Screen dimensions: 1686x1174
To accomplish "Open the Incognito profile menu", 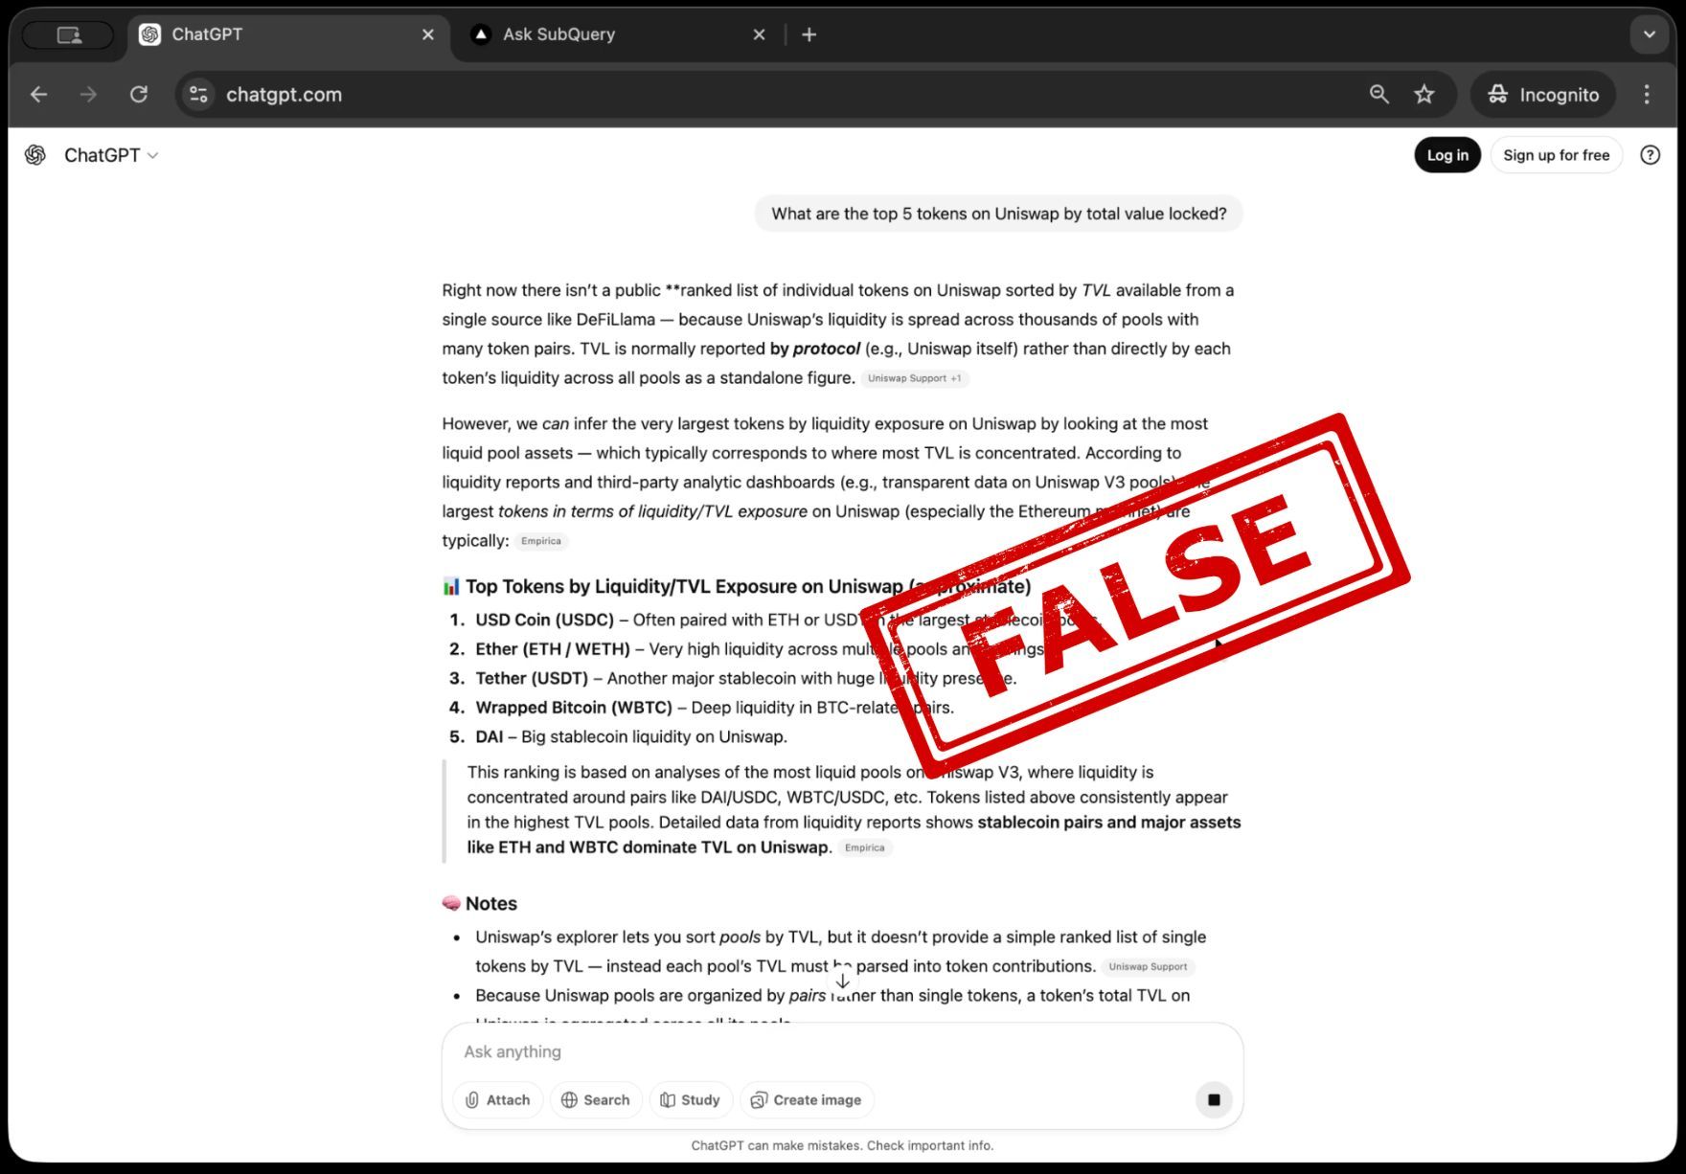I will [1543, 94].
